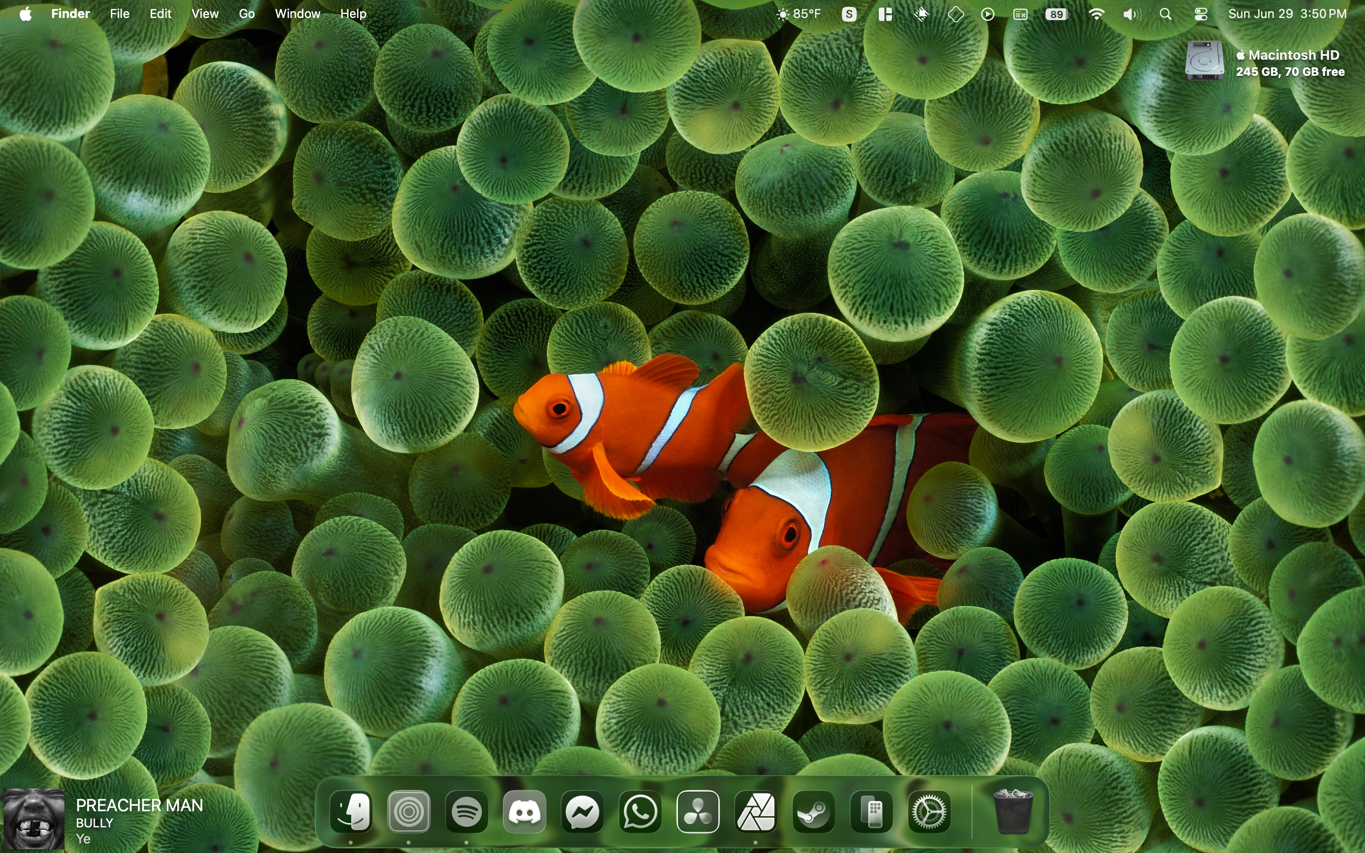
Task: Click the S app icon in menu bar
Action: [849, 14]
